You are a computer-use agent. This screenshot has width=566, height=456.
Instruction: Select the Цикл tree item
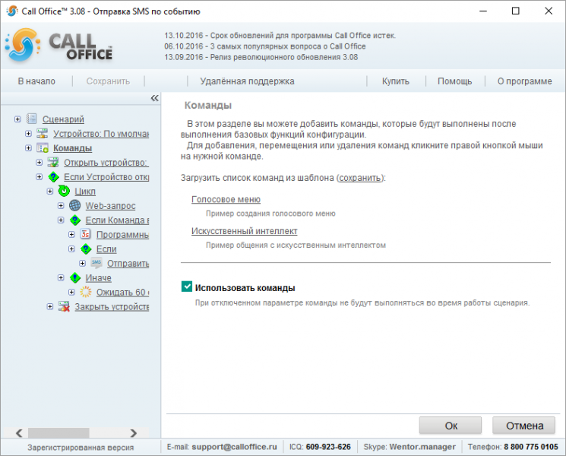[x=85, y=192]
